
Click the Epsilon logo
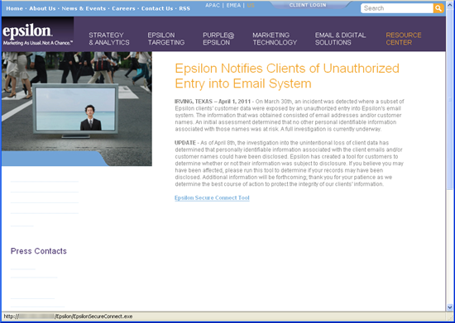point(37,35)
